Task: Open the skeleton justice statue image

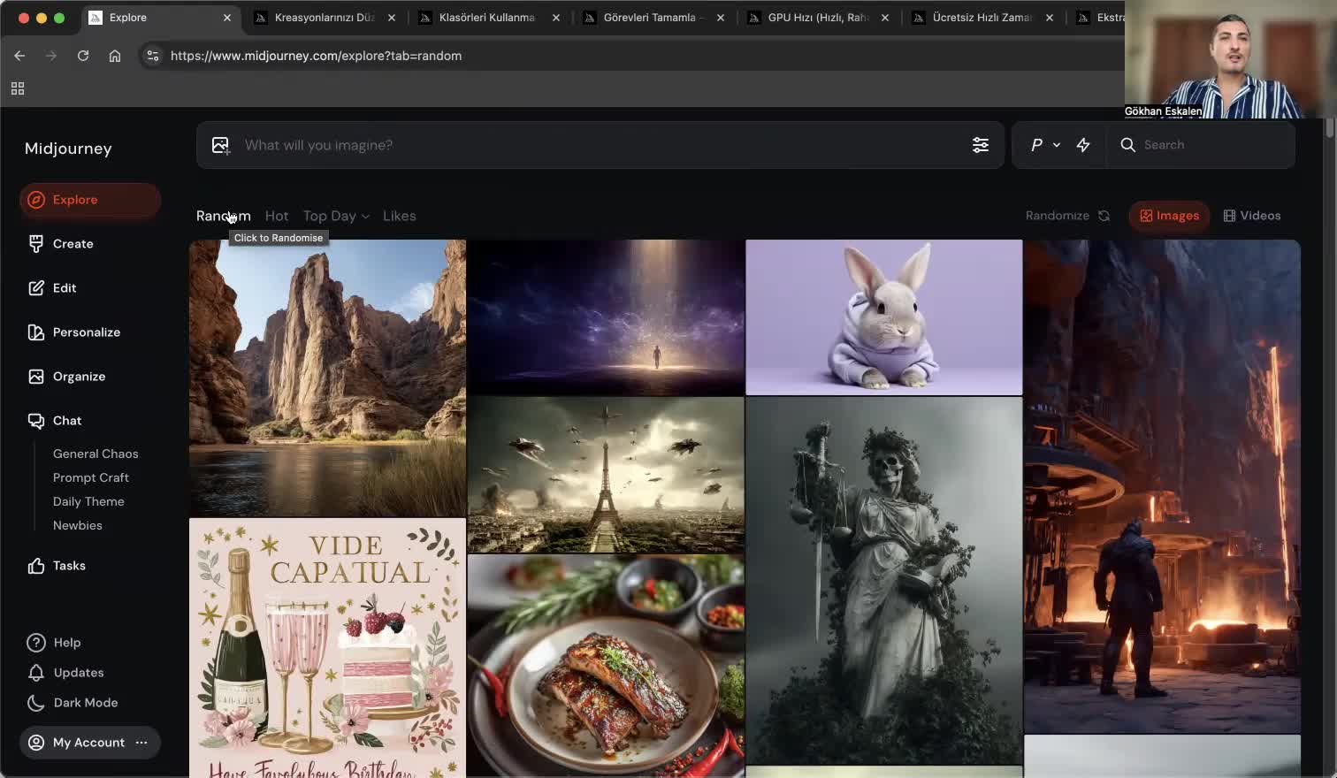Action: 884,581
